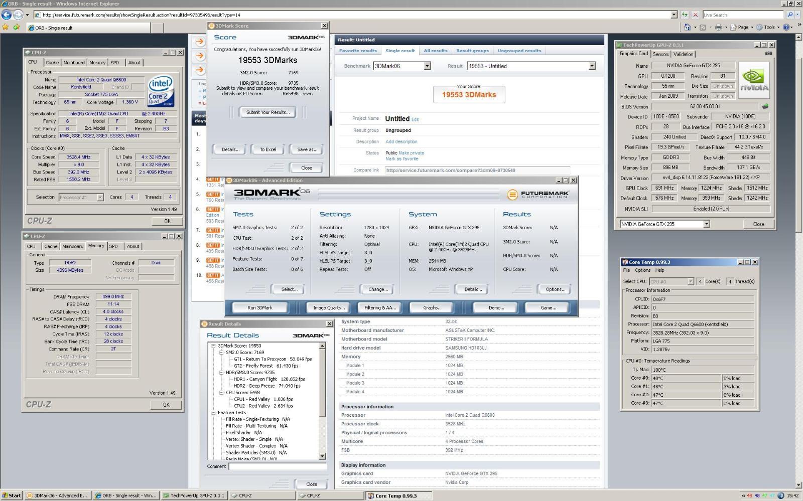Viewport: 803px width, 501px height.
Task: Click the Live Search magnifier icon
Action: (790, 15)
